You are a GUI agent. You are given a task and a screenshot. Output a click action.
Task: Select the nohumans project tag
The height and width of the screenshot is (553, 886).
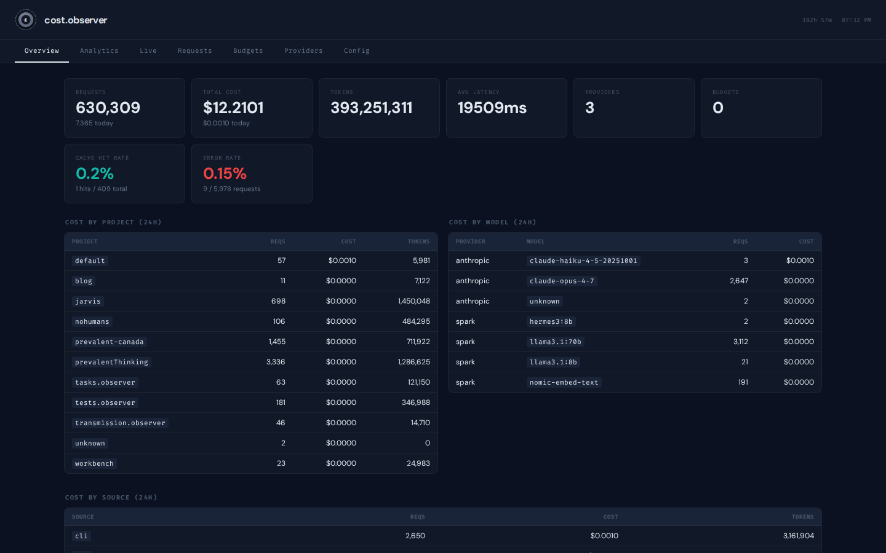coord(92,321)
